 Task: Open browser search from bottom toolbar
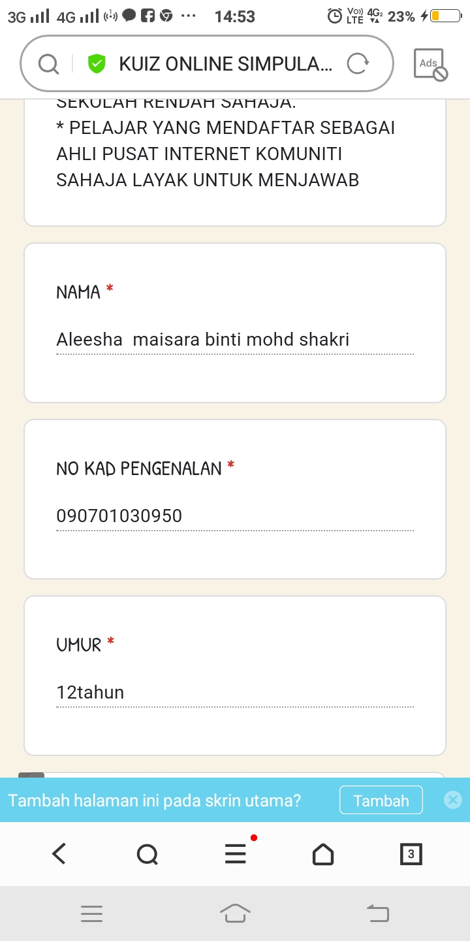(x=147, y=853)
